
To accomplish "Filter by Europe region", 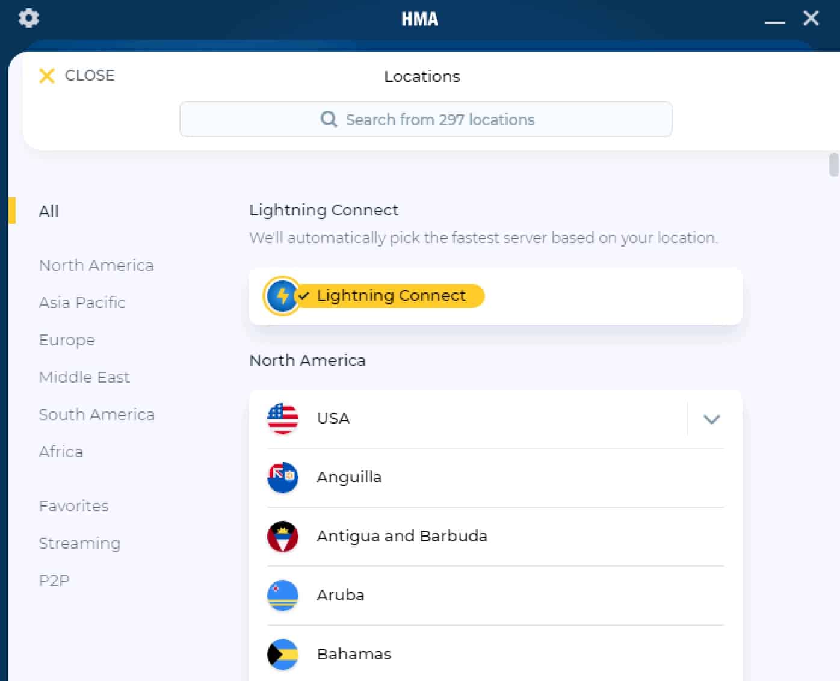I will 67,340.
